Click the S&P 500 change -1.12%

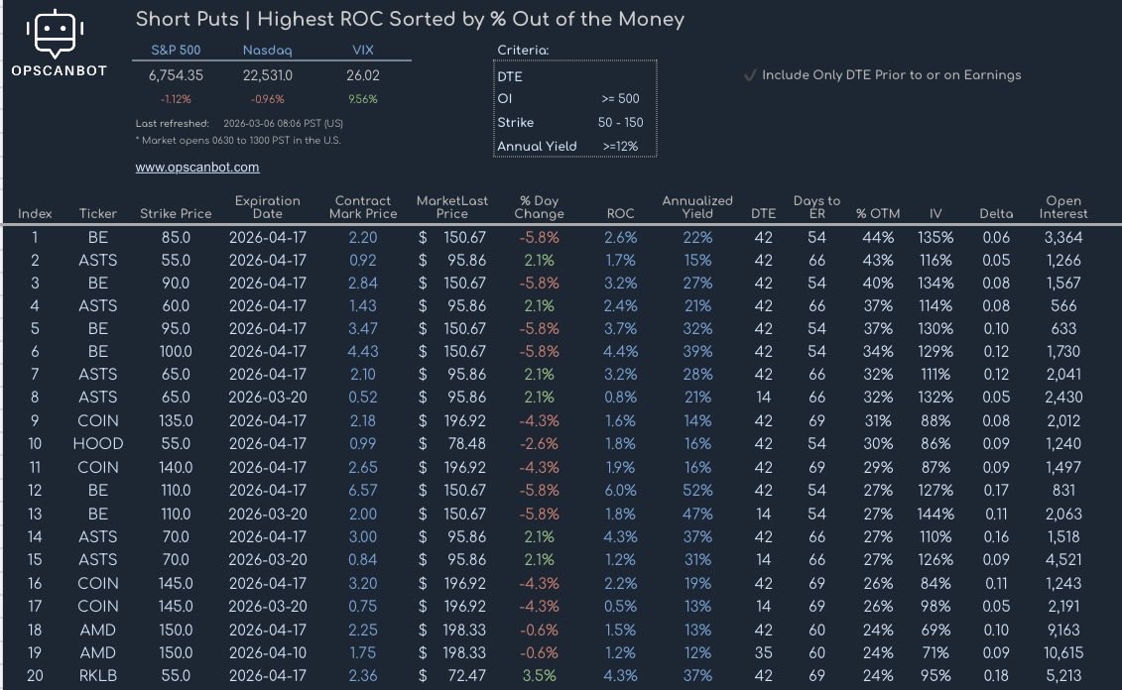pyautogui.click(x=176, y=99)
